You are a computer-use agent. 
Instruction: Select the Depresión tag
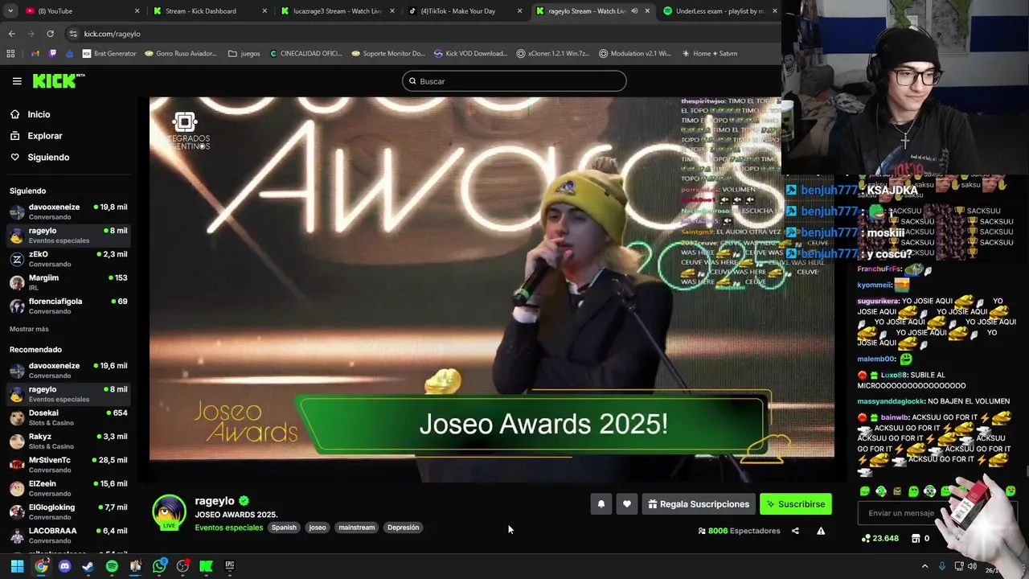(x=403, y=528)
